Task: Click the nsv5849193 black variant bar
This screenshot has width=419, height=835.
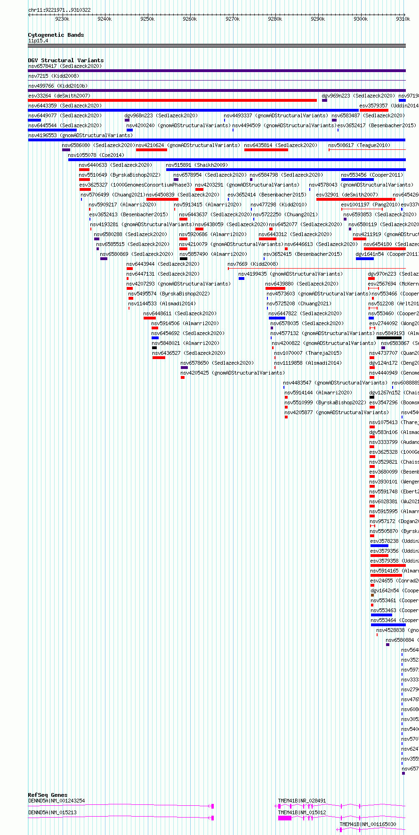Action: (x=389, y=337)
